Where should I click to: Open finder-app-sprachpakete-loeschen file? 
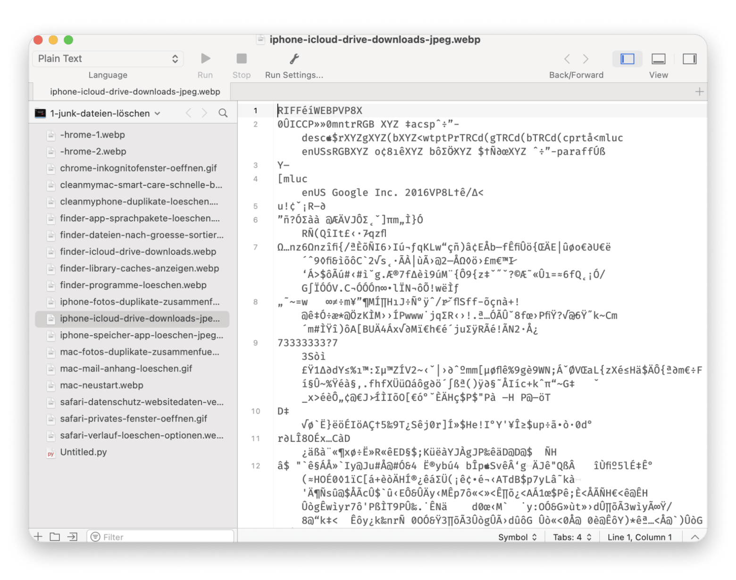click(140, 218)
